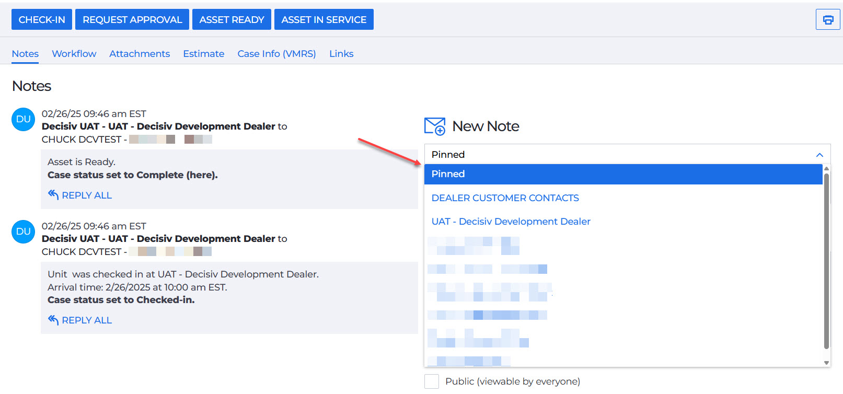The image size is (843, 394).
Task: Switch to the Workflow tab
Action: pos(74,54)
